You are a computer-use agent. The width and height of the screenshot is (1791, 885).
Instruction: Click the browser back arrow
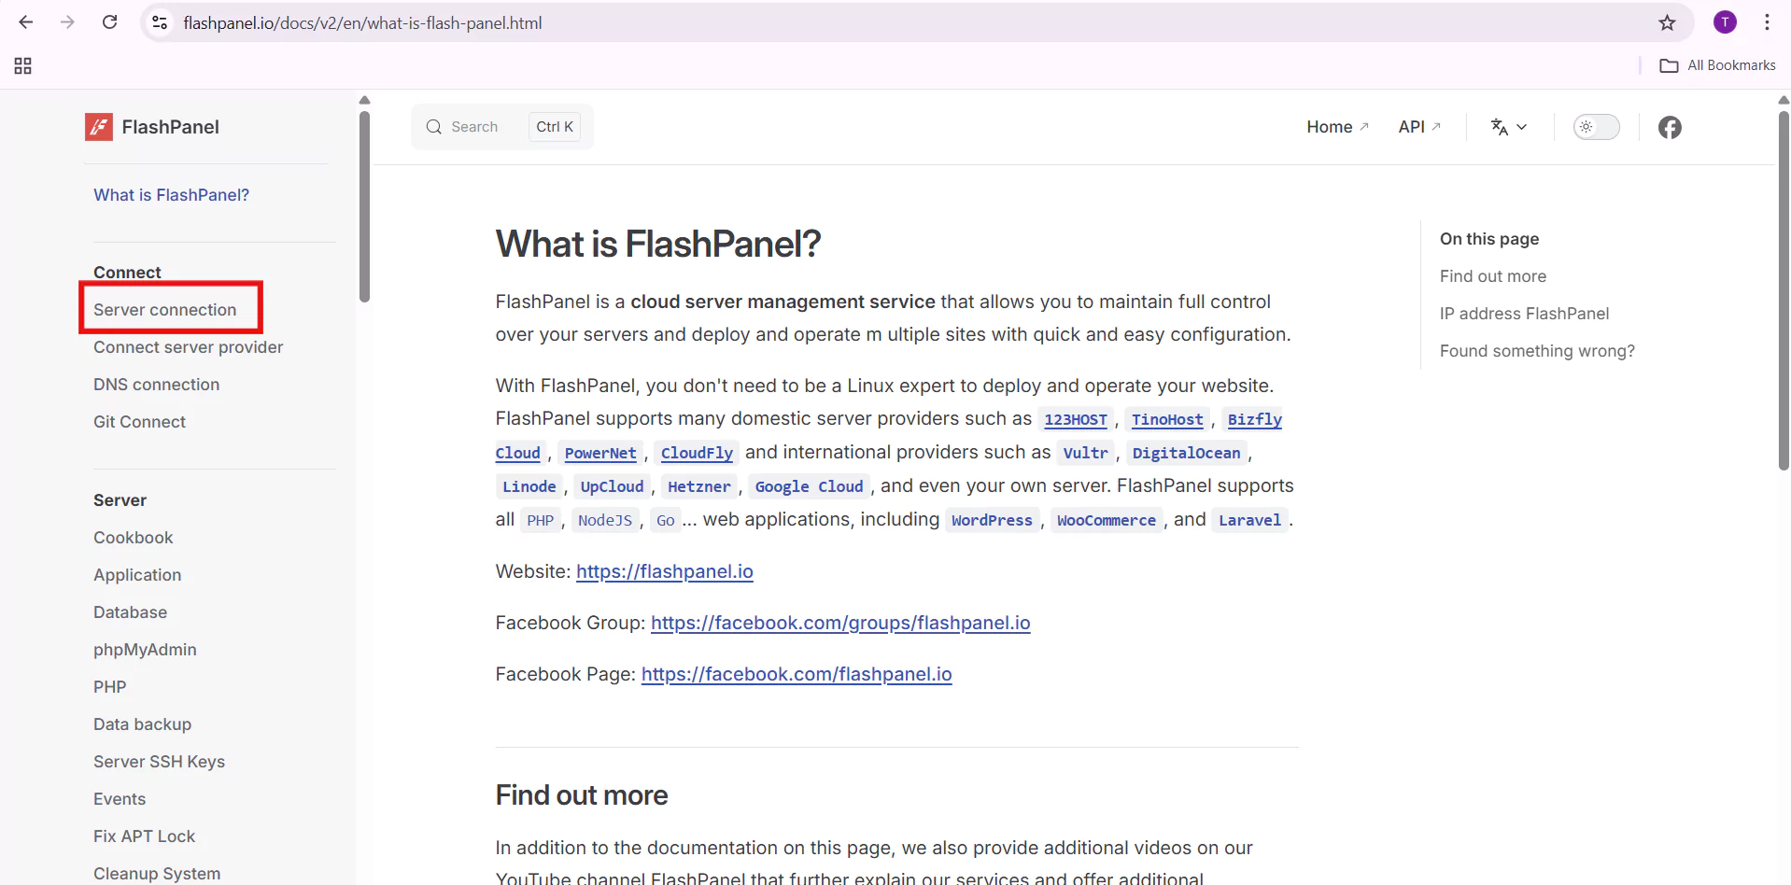(26, 22)
